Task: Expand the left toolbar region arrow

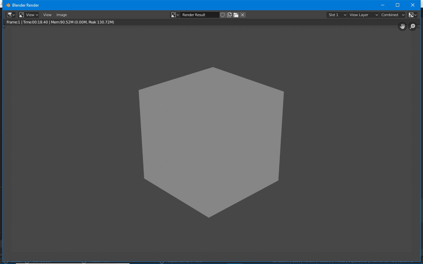Action: coord(4,26)
